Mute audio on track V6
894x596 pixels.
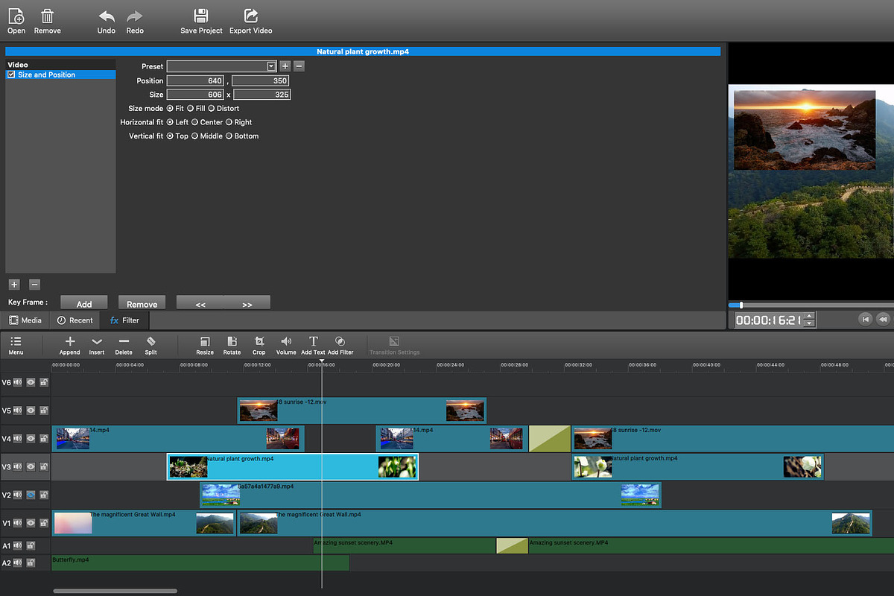[x=18, y=382]
